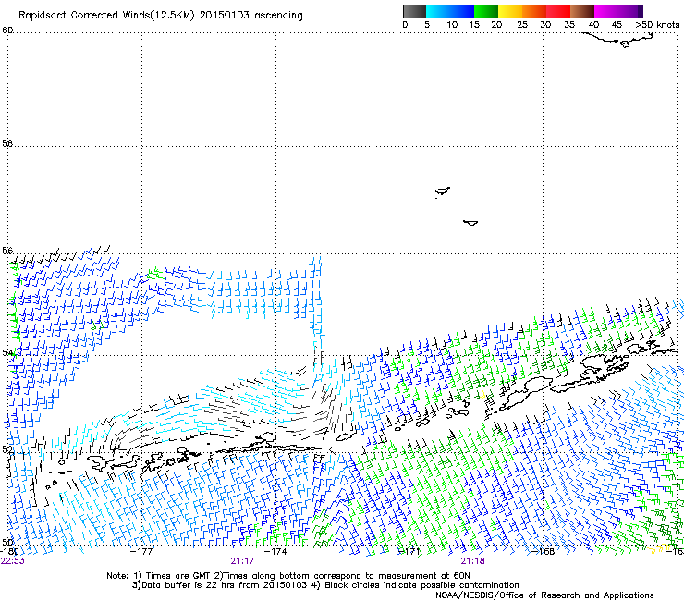The height and width of the screenshot is (601, 684).
Task: Click the latitude label '56'
Action: point(7,251)
